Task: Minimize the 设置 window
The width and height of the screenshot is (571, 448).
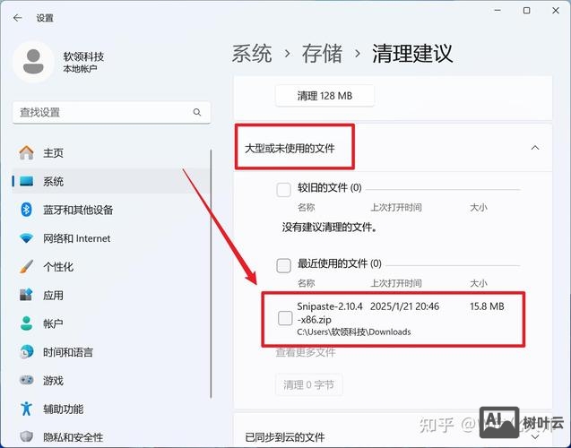Action: pos(497,11)
